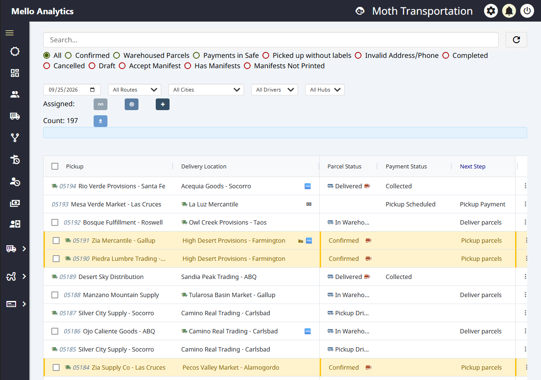Open the All Drivers dropdown
The width and height of the screenshot is (541, 380).
[x=274, y=90]
